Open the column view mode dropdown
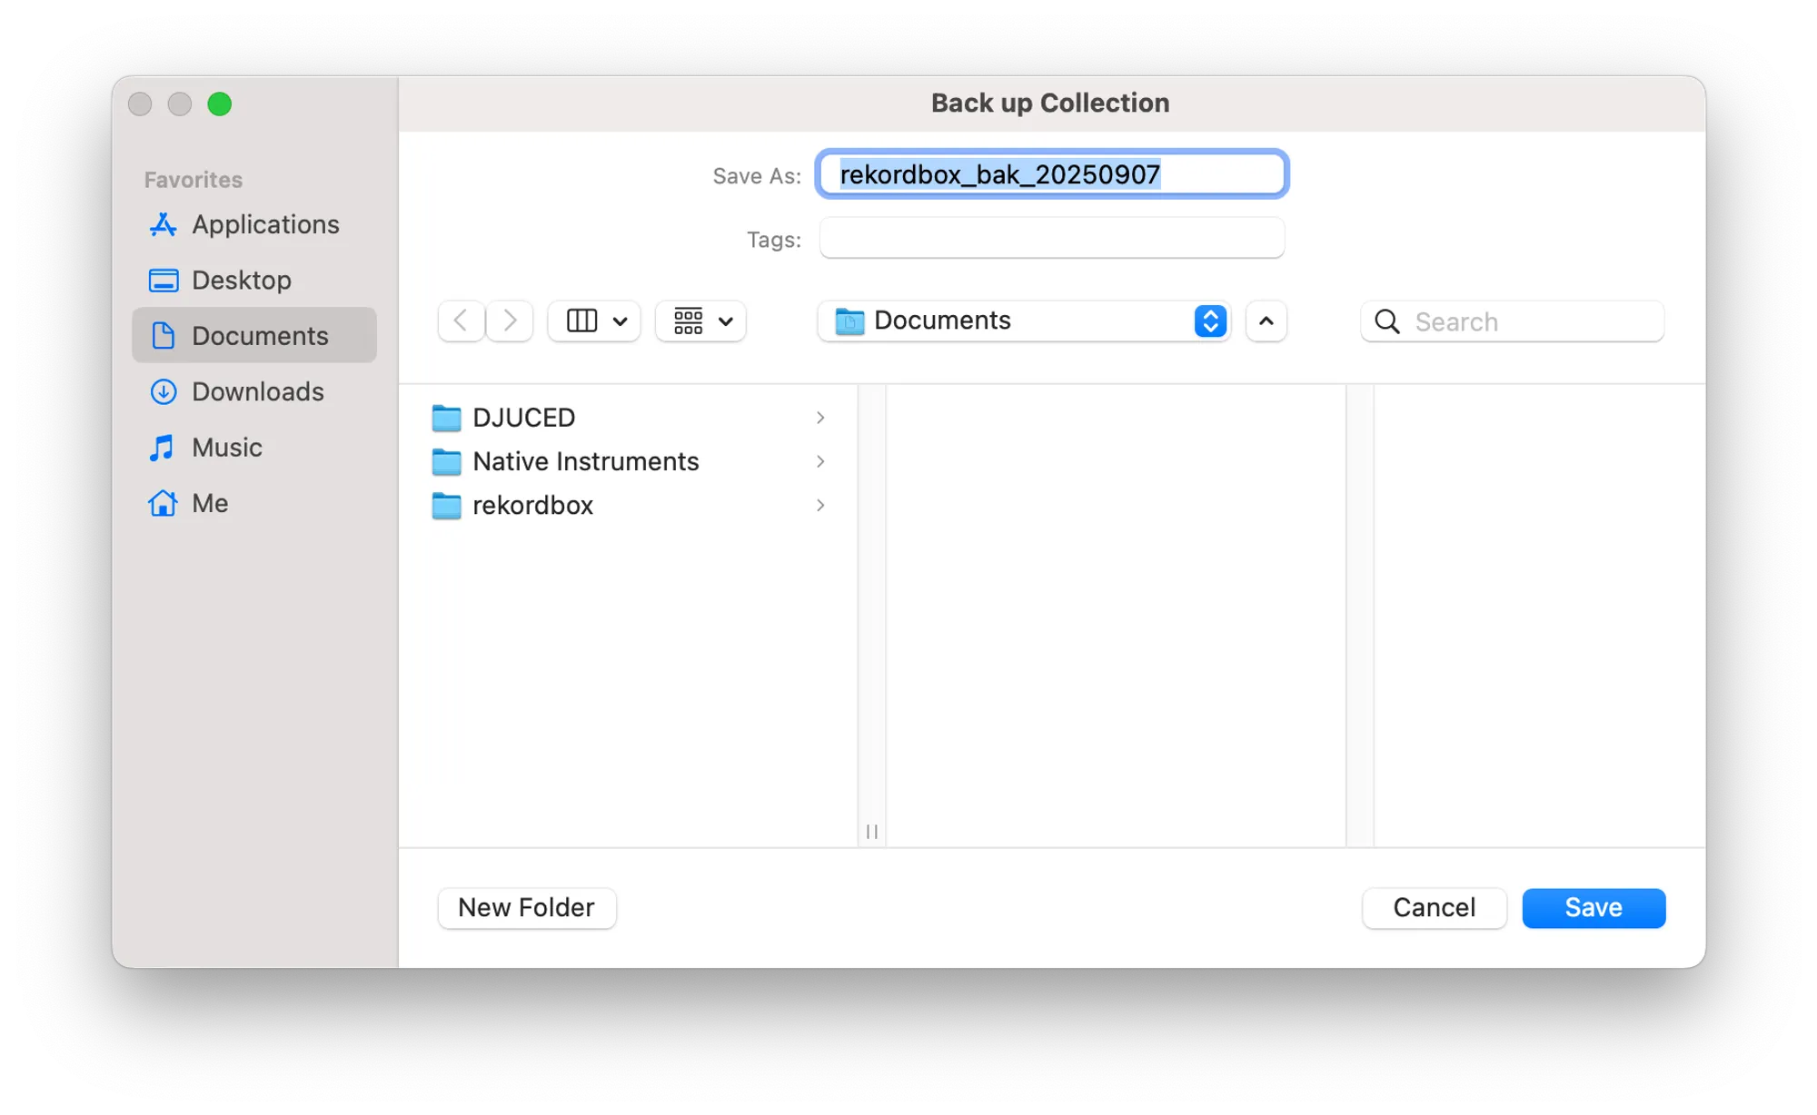The image size is (1817, 1115). pyautogui.click(x=595, y=321)
